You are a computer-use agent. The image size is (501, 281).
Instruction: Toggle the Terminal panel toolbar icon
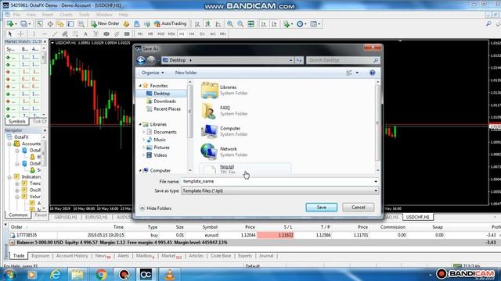tap(71, 24)
